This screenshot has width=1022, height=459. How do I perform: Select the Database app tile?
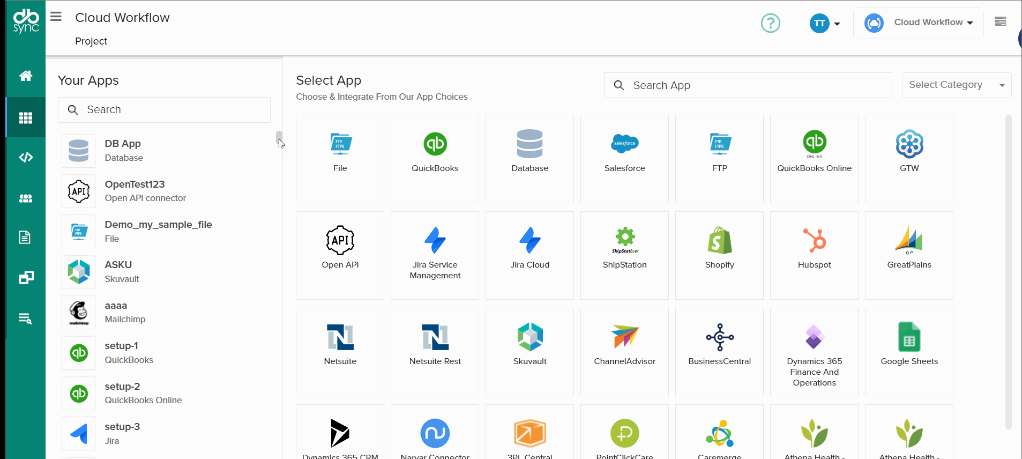(529, 159)
